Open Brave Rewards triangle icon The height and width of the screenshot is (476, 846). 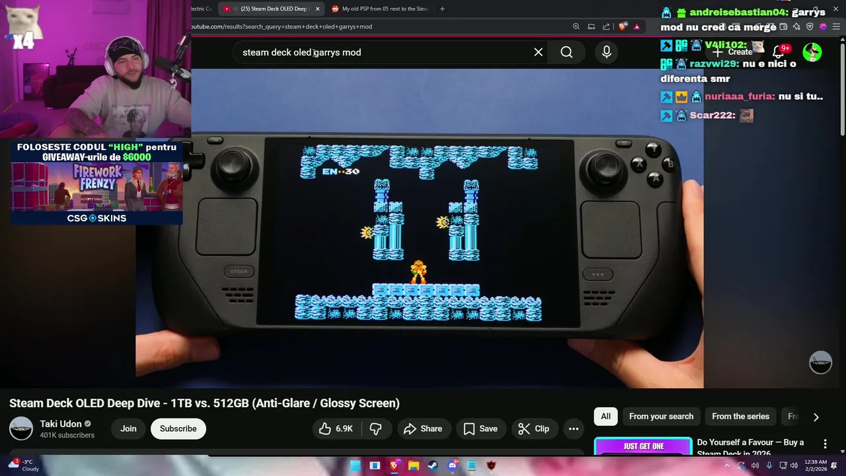coord(636,26)
